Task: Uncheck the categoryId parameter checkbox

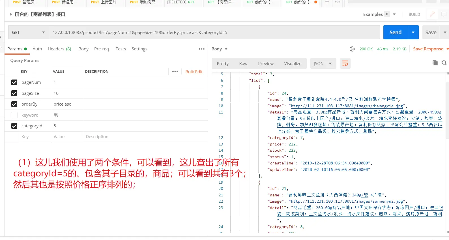Action: tap(14, 126)
